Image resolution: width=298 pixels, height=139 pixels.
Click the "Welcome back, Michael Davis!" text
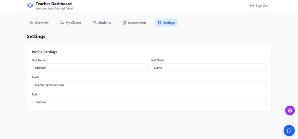[x=54, y=8]
